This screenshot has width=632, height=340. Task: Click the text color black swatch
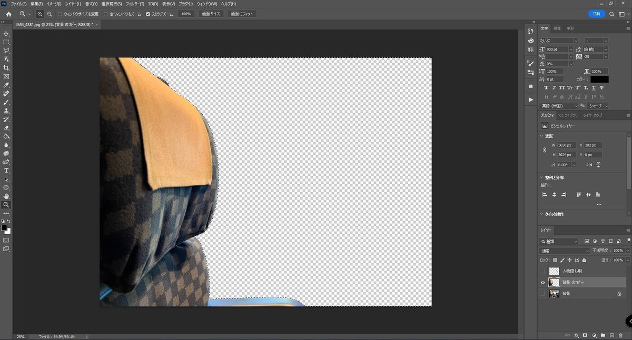[599, 79]
